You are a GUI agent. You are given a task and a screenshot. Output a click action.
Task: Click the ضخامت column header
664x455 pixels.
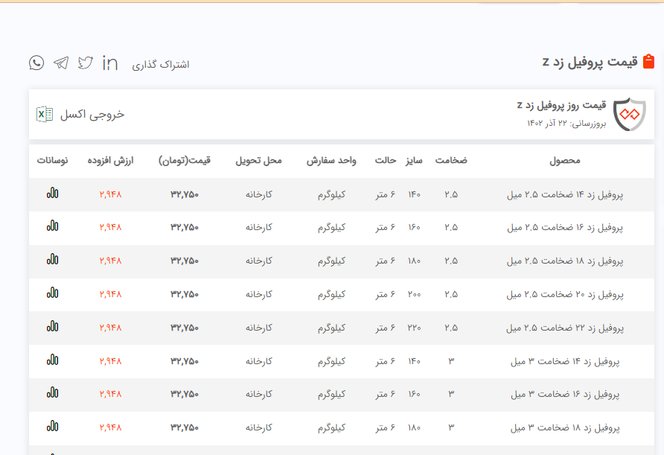[x=450, y=160]
